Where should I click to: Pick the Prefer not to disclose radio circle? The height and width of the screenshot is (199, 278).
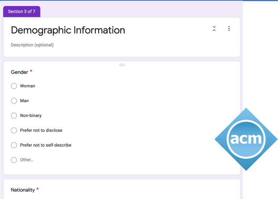[14, 130]
